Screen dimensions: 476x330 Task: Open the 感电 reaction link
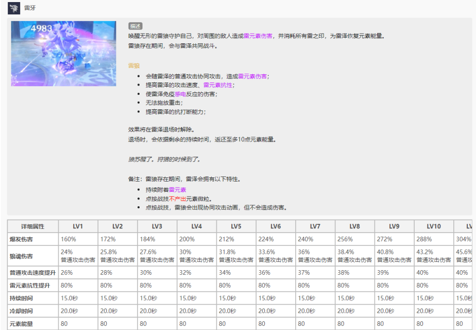[x=180, y=94]
